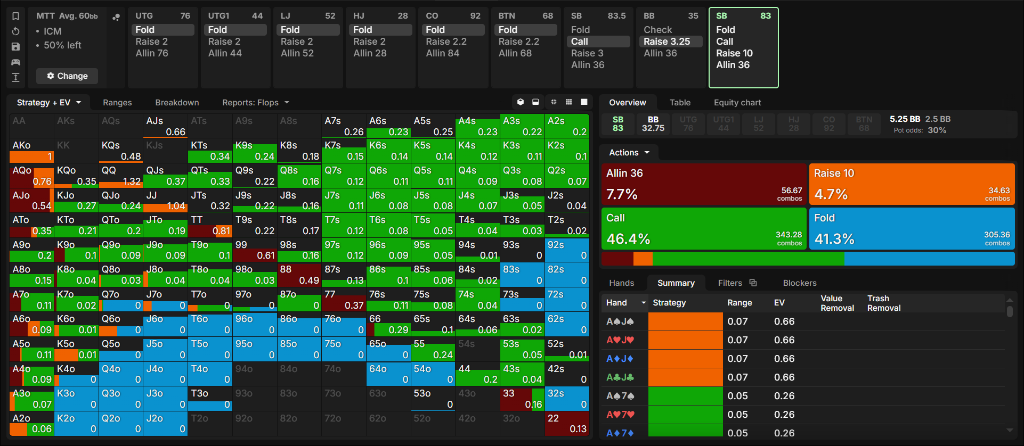Click the green Call 46.4% action card

[704, 228]
